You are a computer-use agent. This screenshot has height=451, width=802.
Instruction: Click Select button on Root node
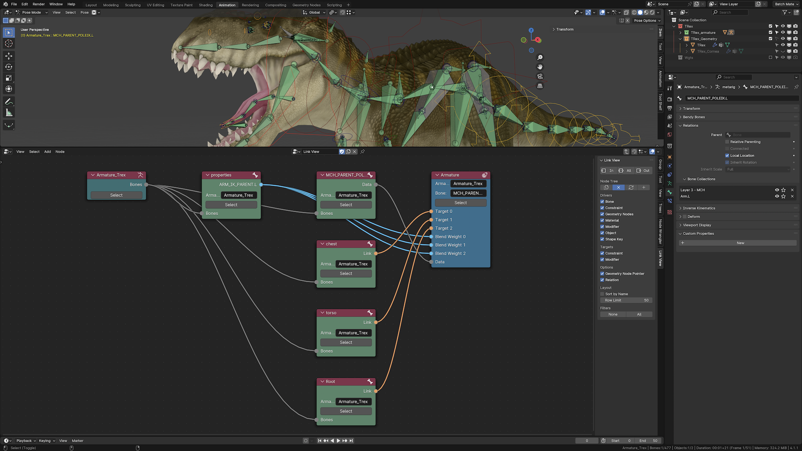pos(346,411)
